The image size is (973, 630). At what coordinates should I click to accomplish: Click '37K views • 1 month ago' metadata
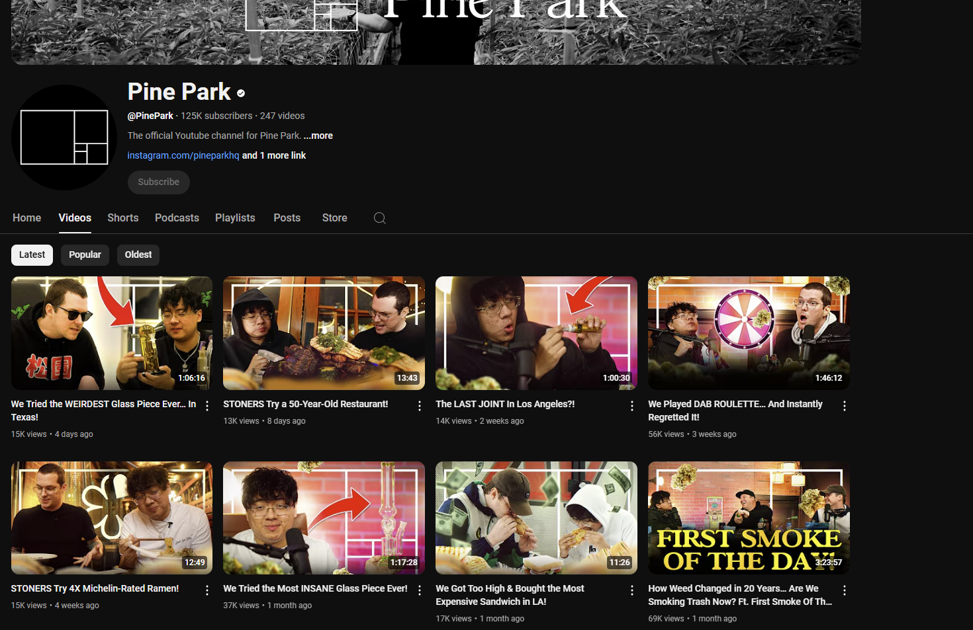267,606
